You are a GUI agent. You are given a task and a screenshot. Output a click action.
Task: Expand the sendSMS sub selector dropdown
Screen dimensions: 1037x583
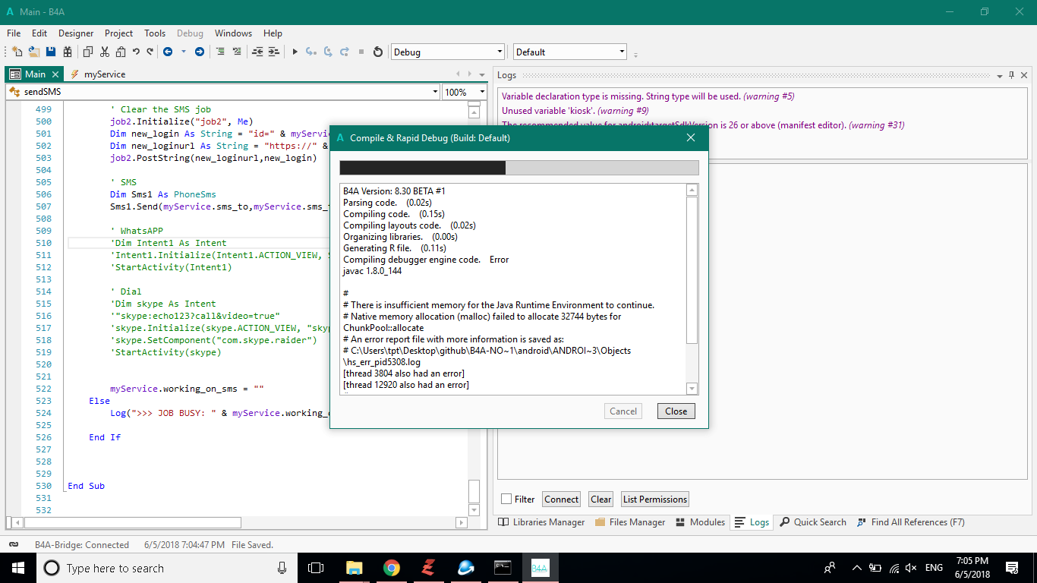point(435,92)
